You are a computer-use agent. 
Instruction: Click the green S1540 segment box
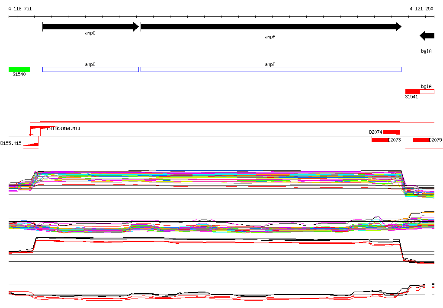[x=19, y=69]
